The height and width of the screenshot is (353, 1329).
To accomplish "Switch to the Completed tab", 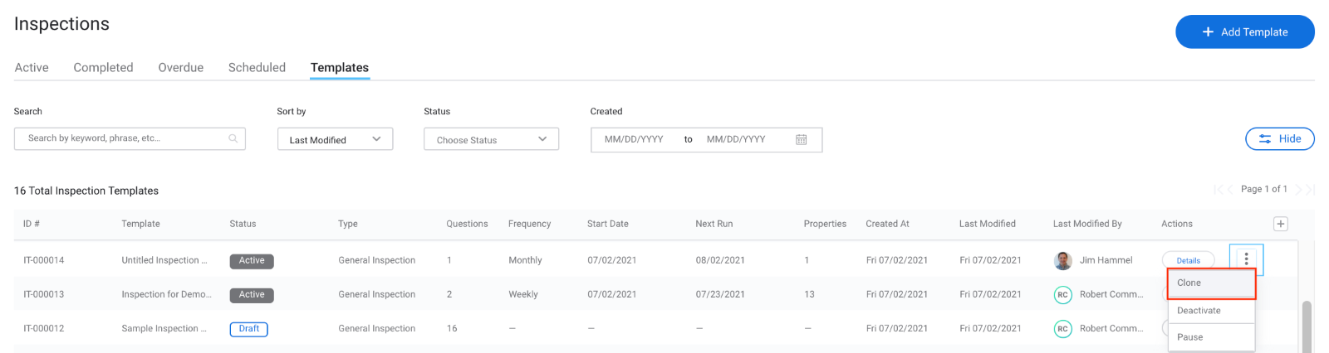I will tap(103, 68).
